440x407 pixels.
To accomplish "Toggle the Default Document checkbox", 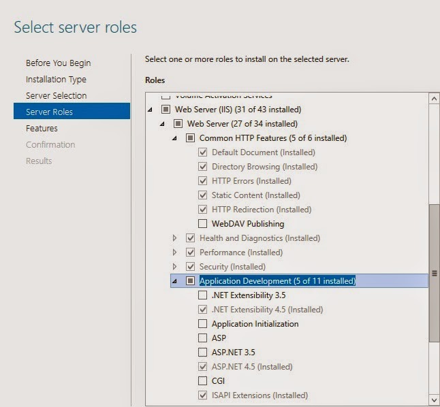I will (x=202, y=152).
